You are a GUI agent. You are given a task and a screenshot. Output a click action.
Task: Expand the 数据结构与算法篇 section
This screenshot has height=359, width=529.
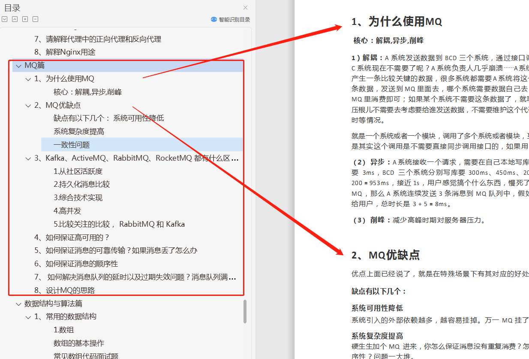click(18, 303)
